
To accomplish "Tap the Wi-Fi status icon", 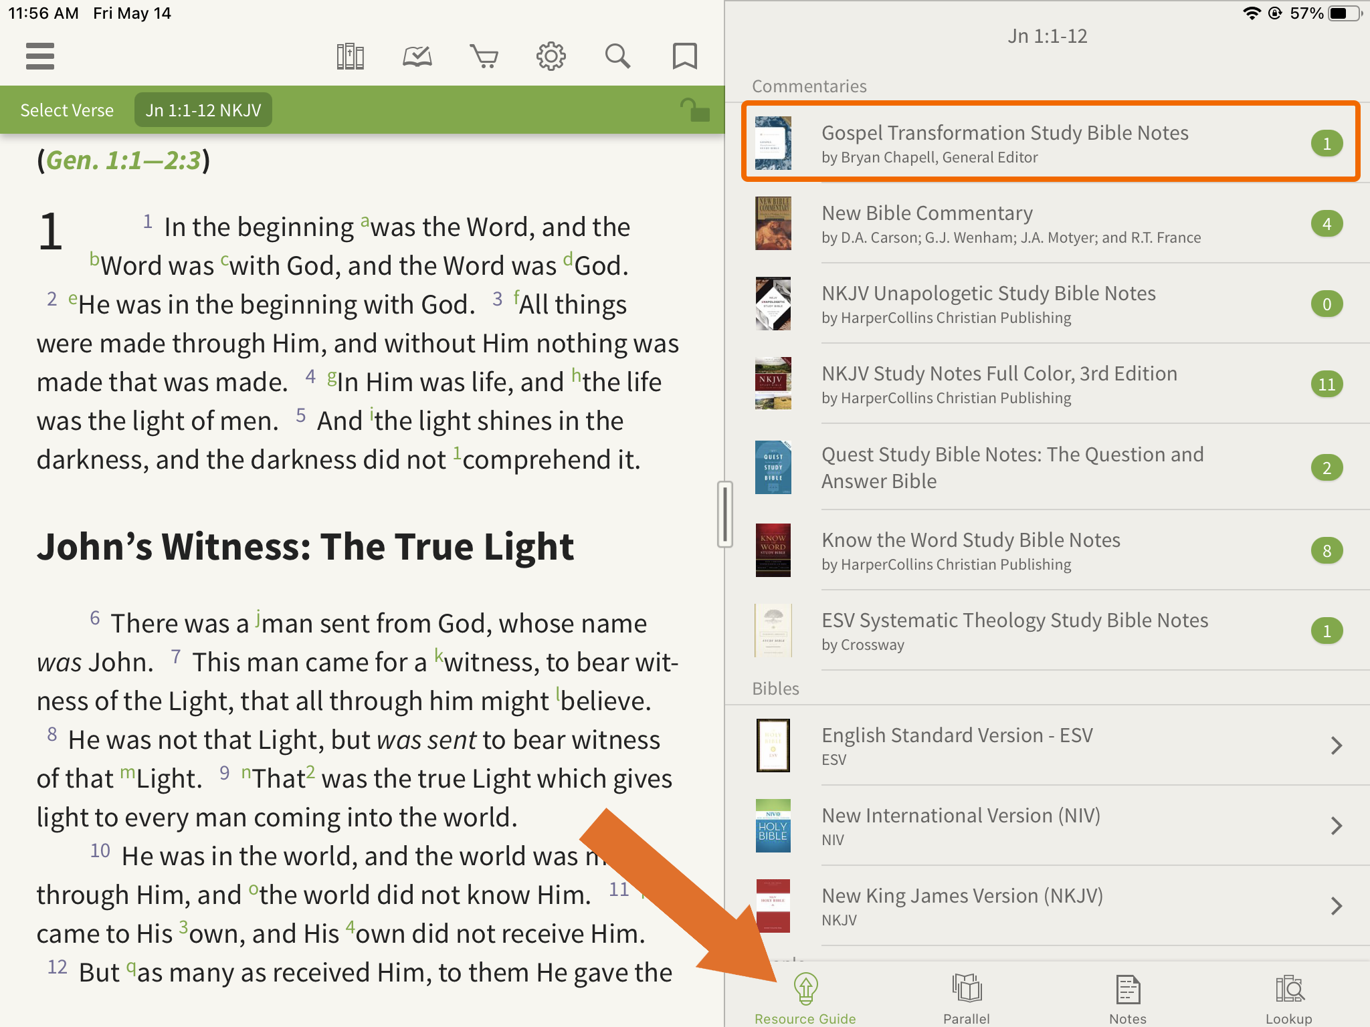I will 1251,13.
